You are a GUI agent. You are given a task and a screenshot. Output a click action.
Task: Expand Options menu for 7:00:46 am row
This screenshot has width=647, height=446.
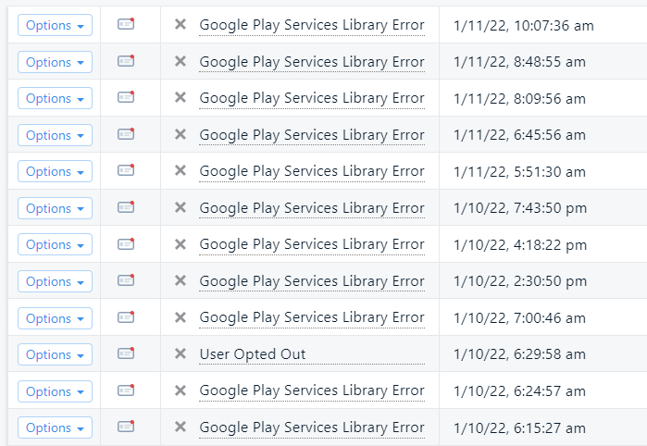point(55,317)
